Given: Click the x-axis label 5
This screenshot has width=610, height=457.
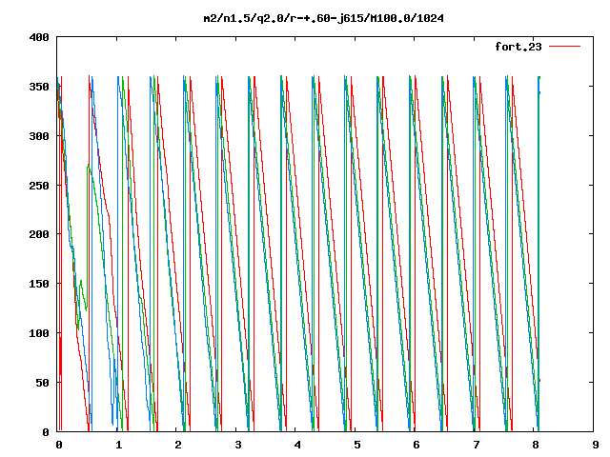Looking at the screenshot, I should pos(356,445).
